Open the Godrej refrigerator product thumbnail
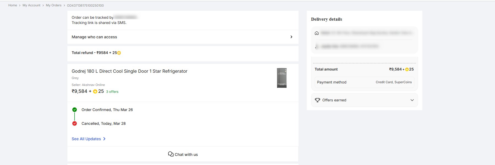This screenshot has height=165, width=495. (281, 78)
